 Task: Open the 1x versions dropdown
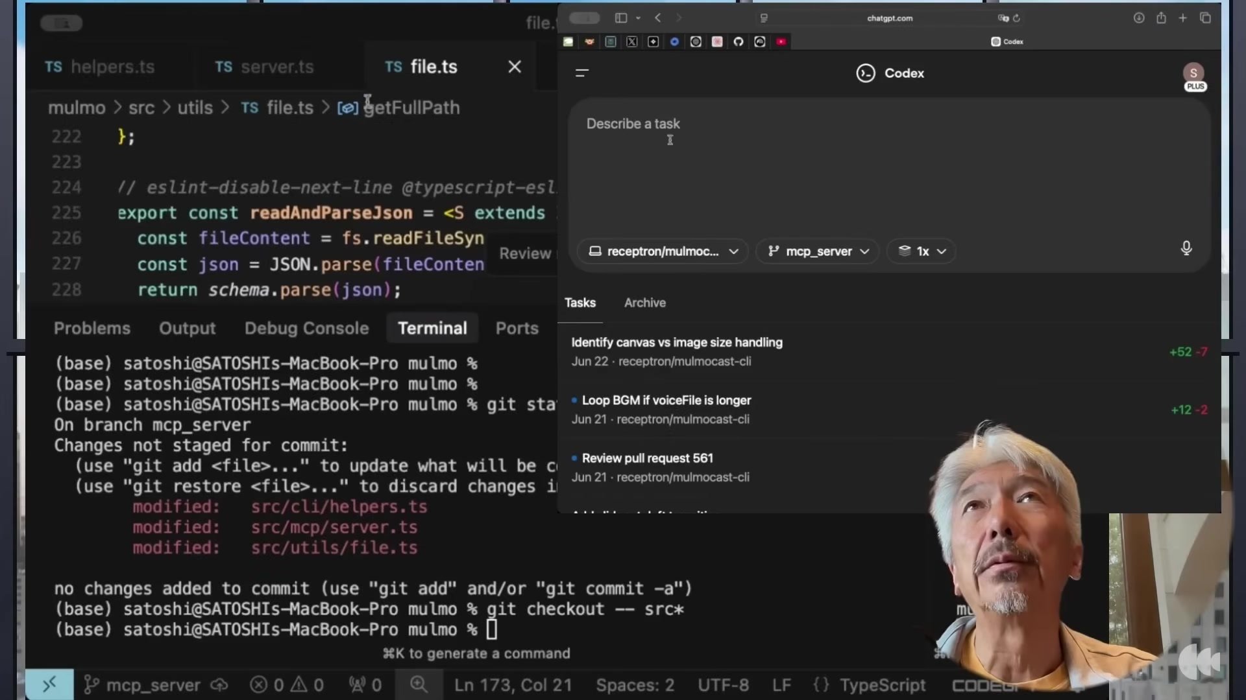click(x=922, y=251)
